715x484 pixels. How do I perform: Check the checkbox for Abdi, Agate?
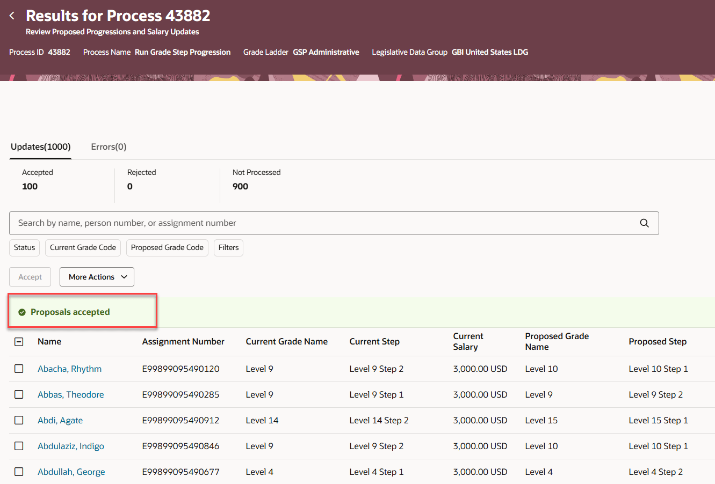coord(19,420)
